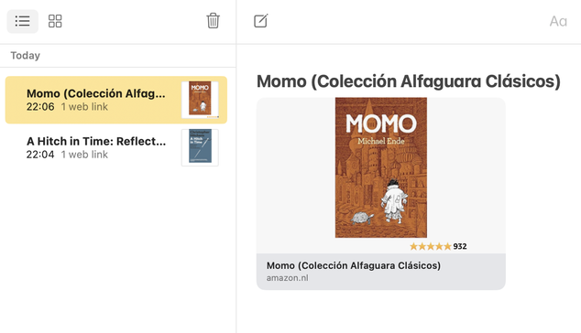Click 22:04 timestamp on Hitch note
The height and width of the screenshot is (333, 581).
point(40,155)
